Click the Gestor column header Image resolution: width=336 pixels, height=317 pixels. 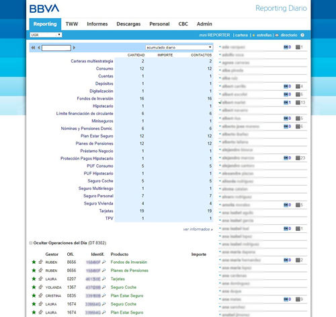(52, 254)
